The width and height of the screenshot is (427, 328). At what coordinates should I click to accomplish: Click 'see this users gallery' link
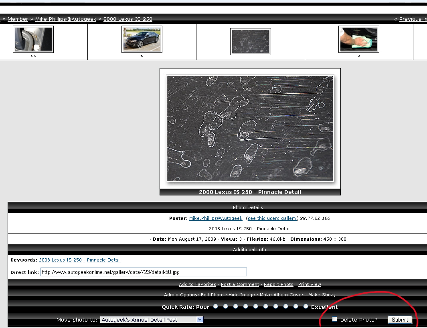(272, 218)
